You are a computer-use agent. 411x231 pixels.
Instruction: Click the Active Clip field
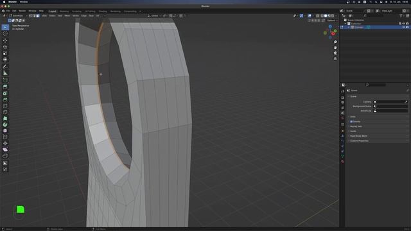coord(390,111)
